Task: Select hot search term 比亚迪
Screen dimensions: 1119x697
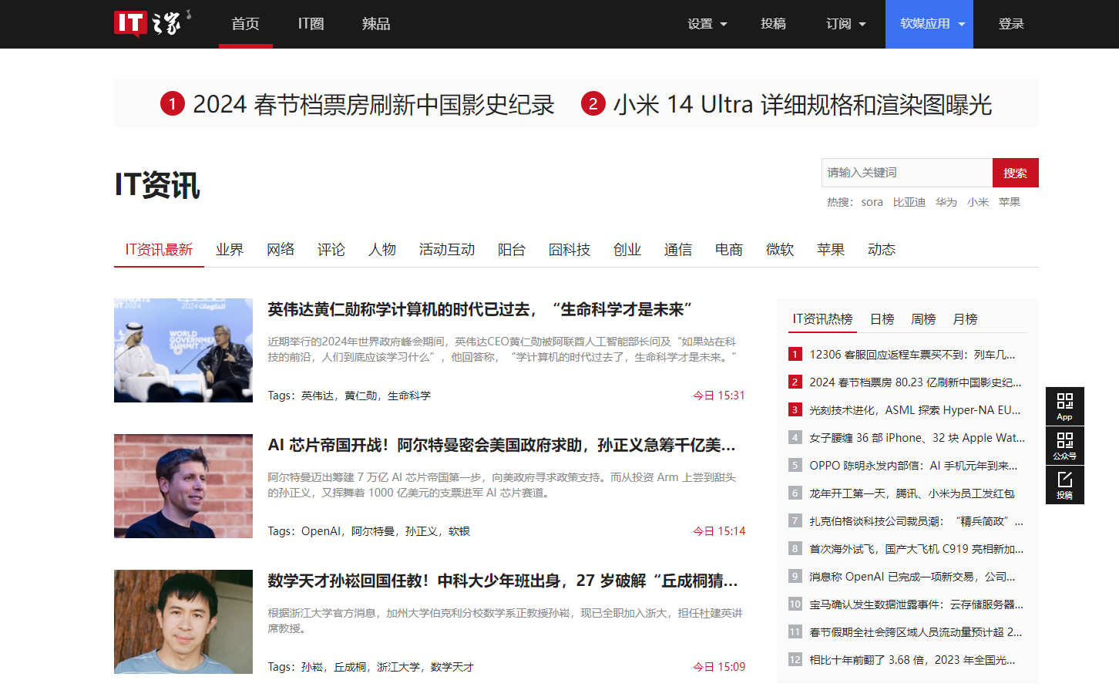Action: click(909, 202)
